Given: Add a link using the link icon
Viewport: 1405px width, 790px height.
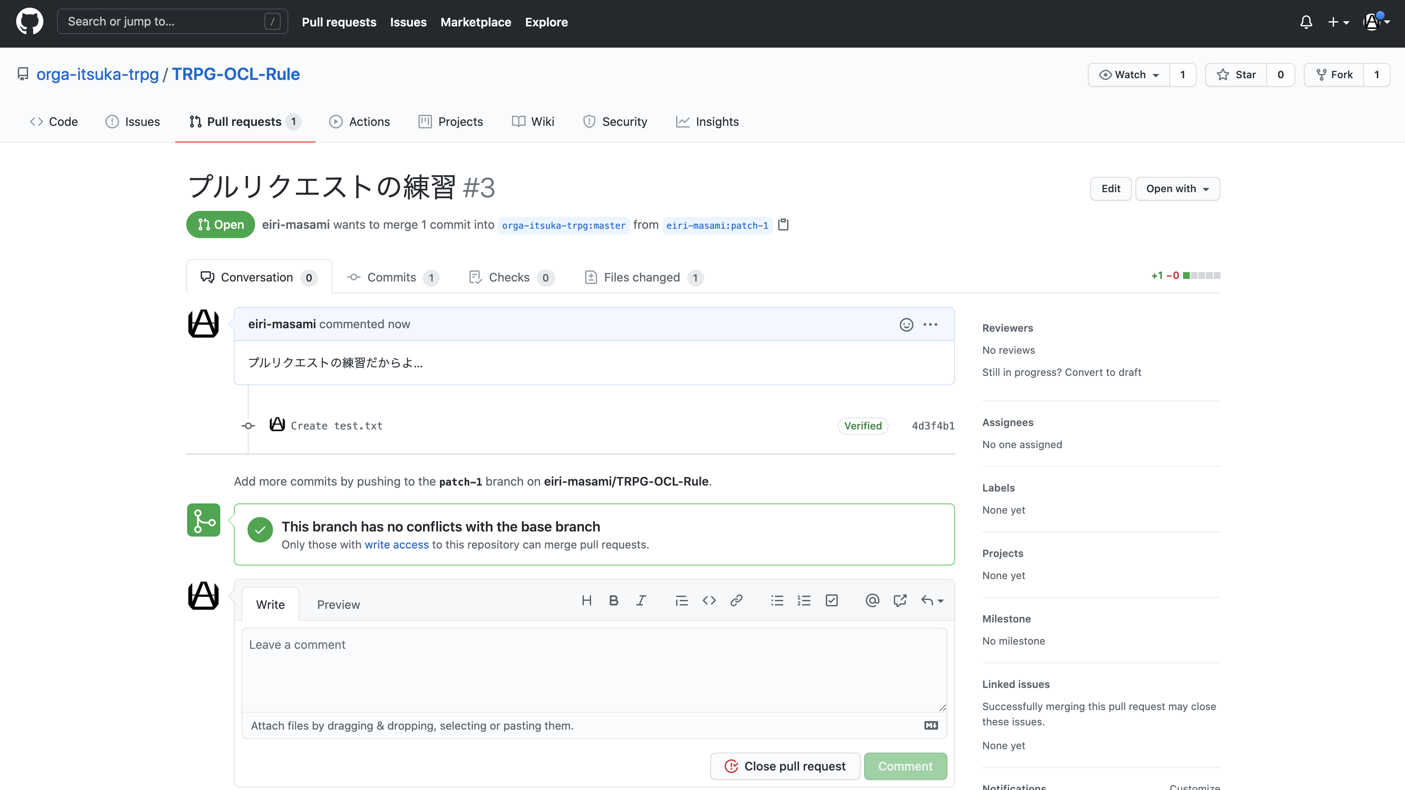Looking at the screenshot, I should 737,600.
